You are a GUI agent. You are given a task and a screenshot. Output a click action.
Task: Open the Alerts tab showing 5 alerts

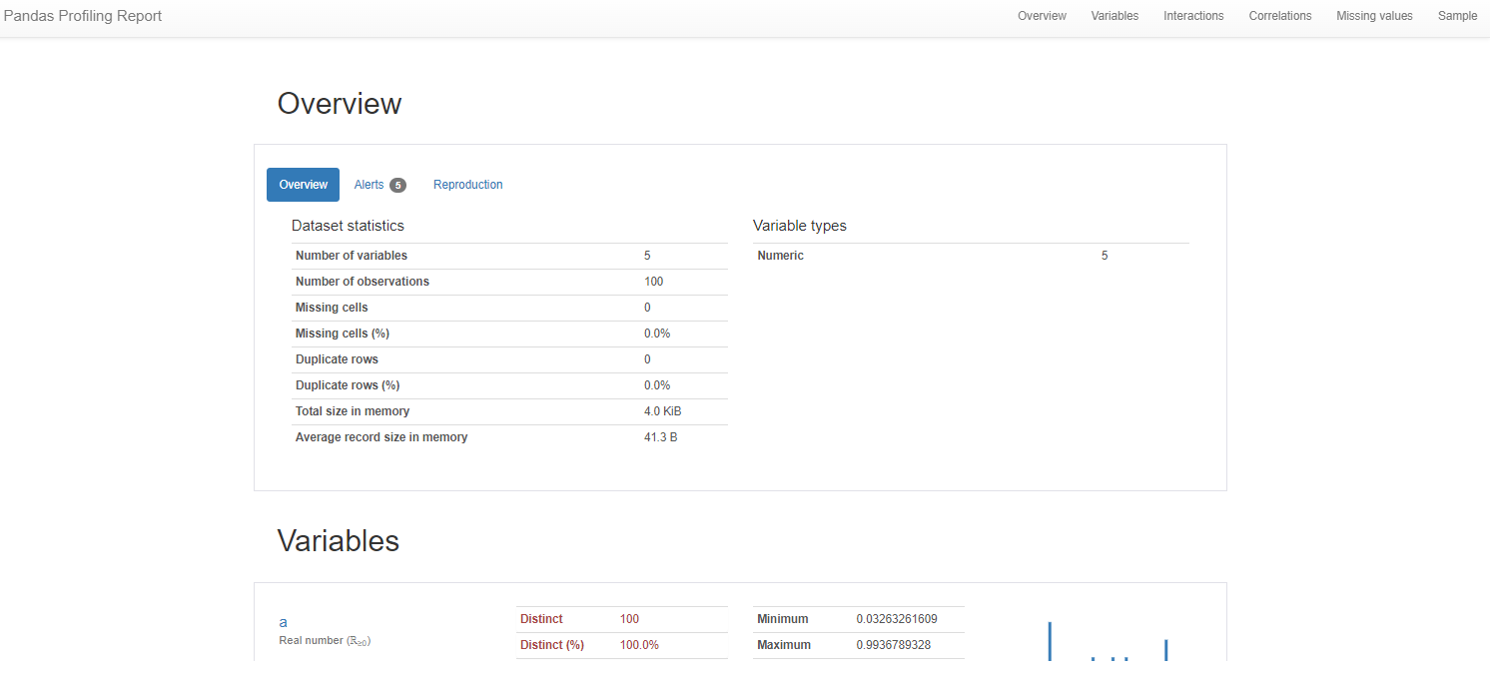coord(370,184)
